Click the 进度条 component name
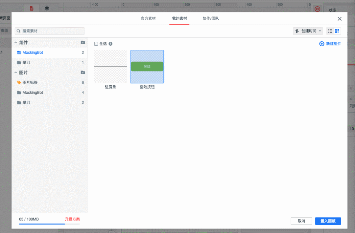The image size is (355, 233). click(110, 87)
